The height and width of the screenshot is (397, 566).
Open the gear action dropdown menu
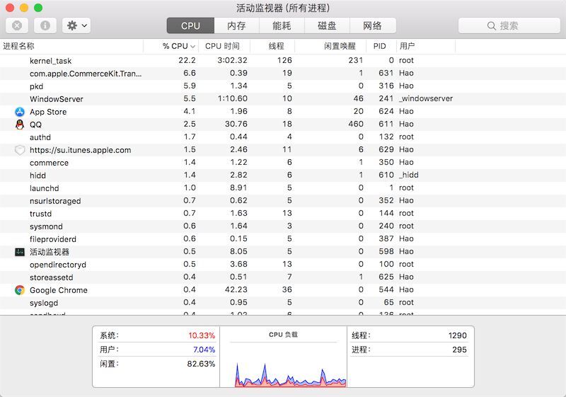point(76,25)
